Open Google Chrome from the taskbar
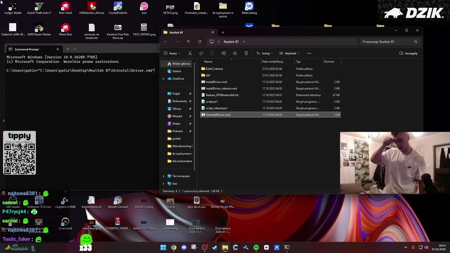 [174, 247]
